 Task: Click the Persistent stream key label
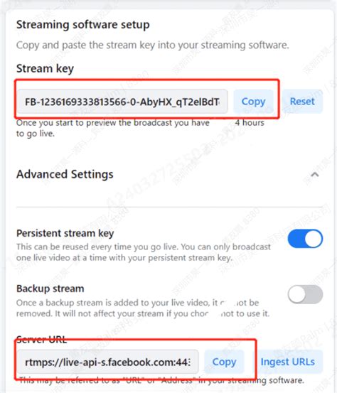(x=65, y=233)
